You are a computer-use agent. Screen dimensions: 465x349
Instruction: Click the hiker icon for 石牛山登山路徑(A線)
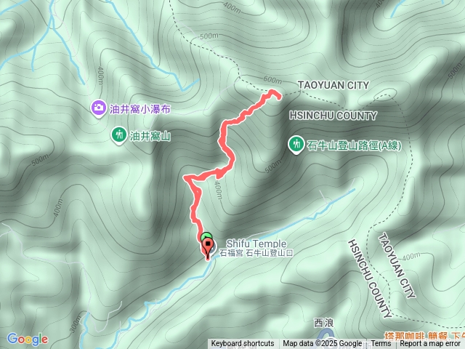click(x=296, y=145)
